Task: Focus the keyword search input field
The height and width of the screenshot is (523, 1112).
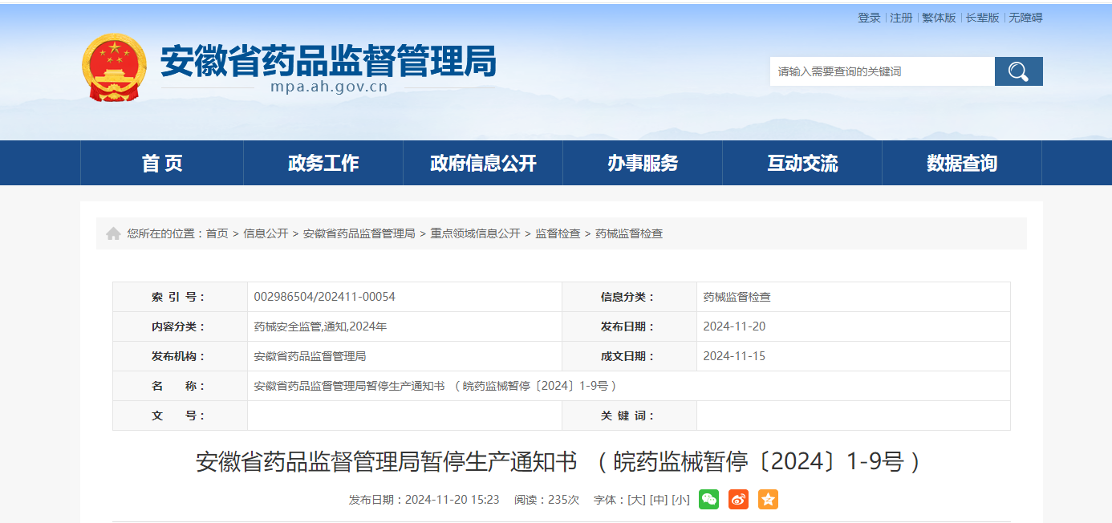Action: click(x=883, y=71)
